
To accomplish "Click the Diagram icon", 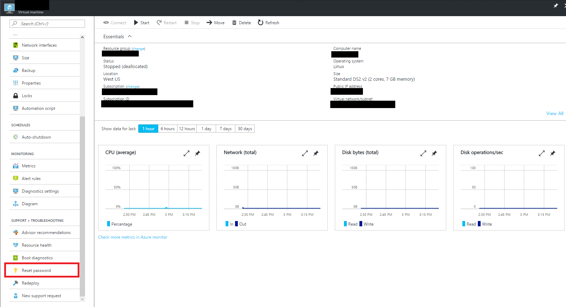I will pyautogui.click(x=15, y=204).
